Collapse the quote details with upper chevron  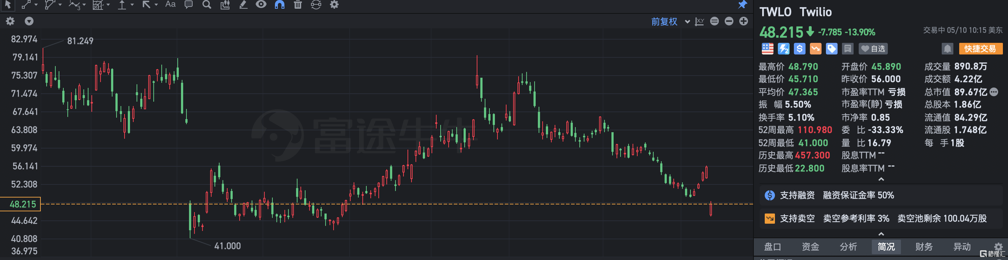[881, 179]
